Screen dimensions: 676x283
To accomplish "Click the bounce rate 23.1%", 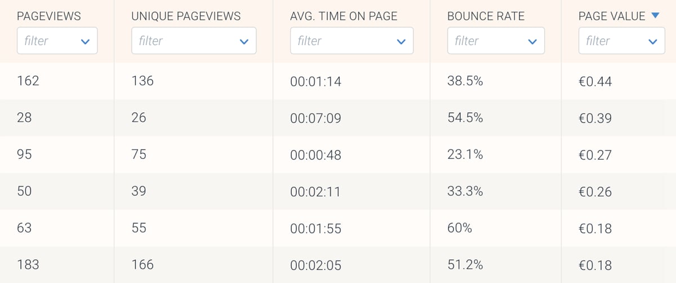I will tap(465, 154).
